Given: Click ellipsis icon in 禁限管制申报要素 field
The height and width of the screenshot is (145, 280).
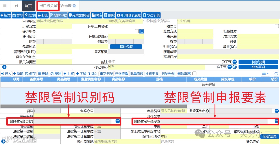Looking at the screenshot, I should pyautogui.click(x=276, y=121).
